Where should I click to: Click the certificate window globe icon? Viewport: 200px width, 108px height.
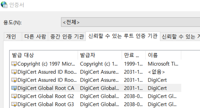pos(4,5)
